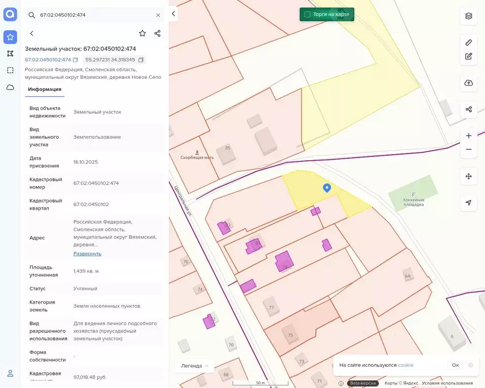Click the Развернуть address link

pos(87,254)
